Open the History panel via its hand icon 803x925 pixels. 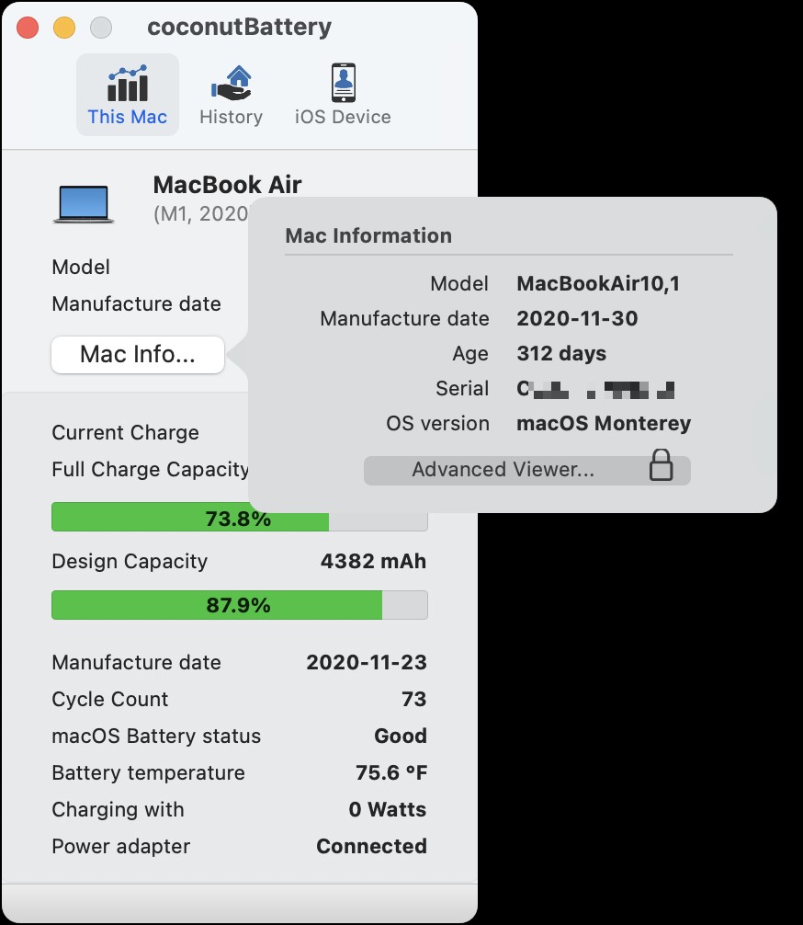point(231,83)
